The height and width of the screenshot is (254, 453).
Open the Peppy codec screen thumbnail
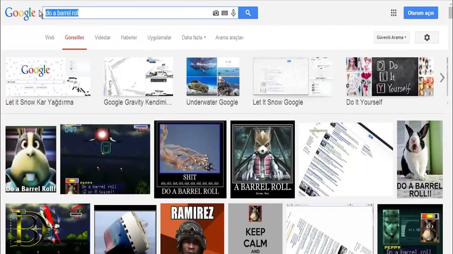point(410,229)
